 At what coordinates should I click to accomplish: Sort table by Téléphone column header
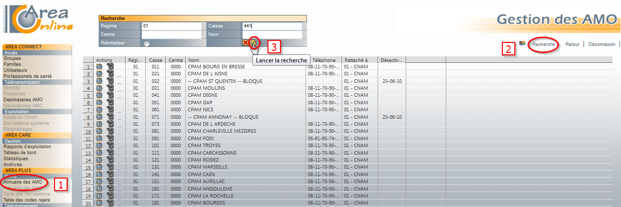click(x=324, y=60)
